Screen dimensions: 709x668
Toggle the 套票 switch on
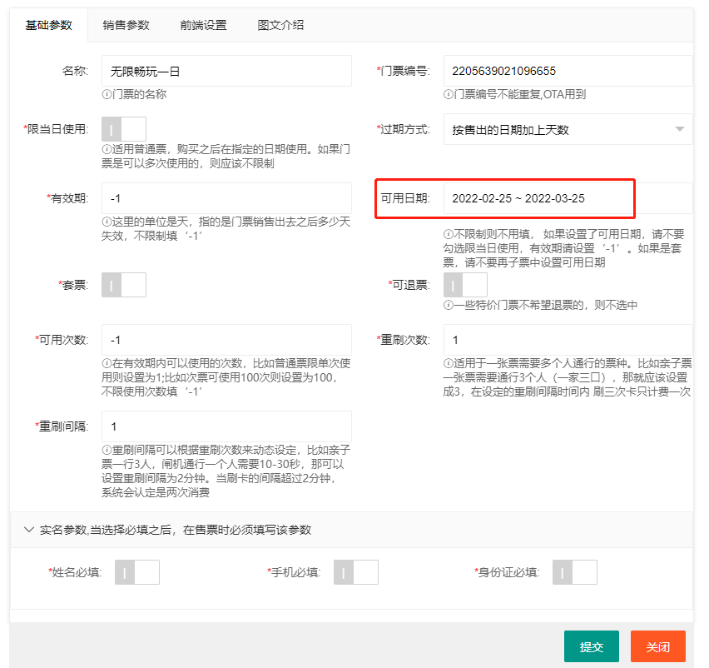click(122, 284)
